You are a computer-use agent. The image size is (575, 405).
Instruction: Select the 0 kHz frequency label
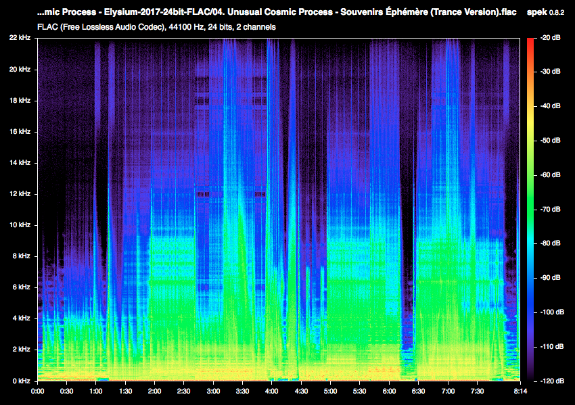coord(21,381)
